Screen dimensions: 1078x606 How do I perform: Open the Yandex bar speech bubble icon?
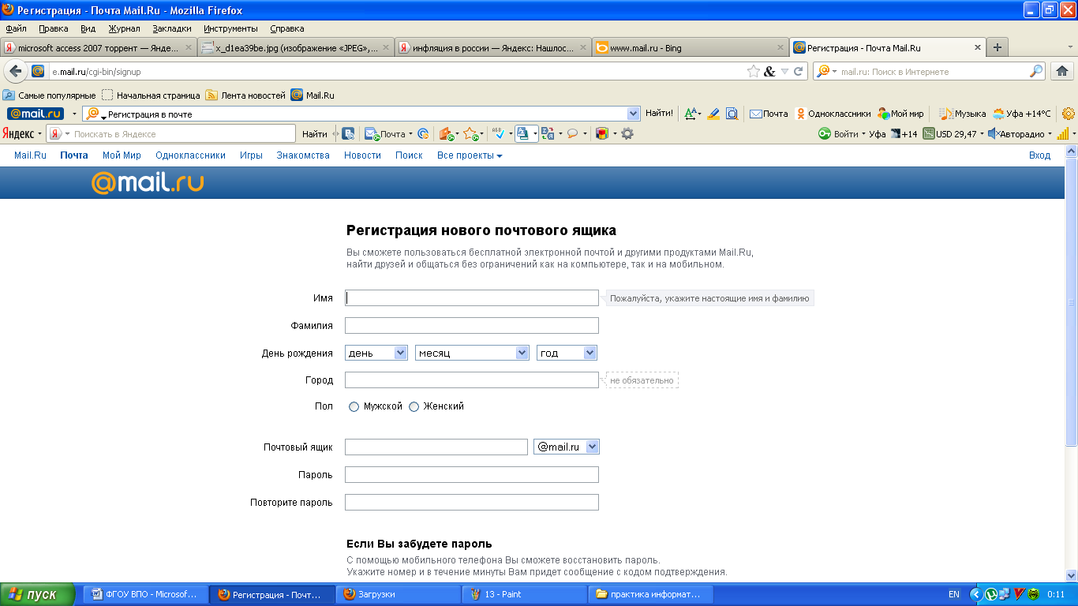click(x=572, y=133)
